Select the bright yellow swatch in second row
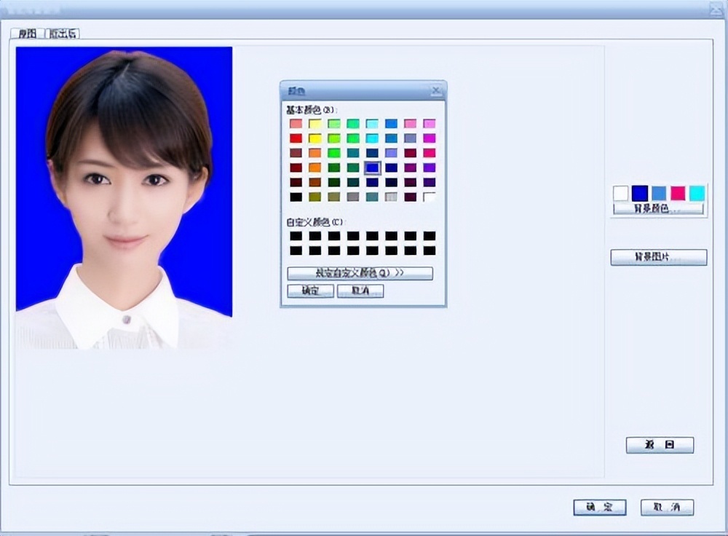728x536 pixels. [314, 138]
